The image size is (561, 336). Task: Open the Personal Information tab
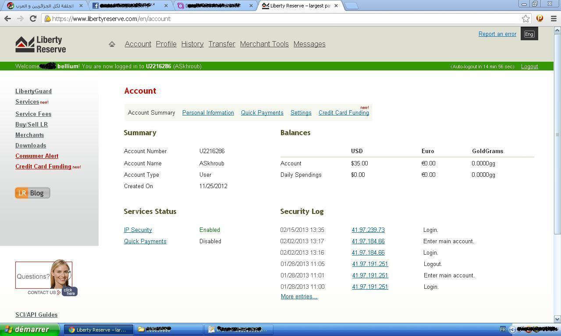(208, 112)
